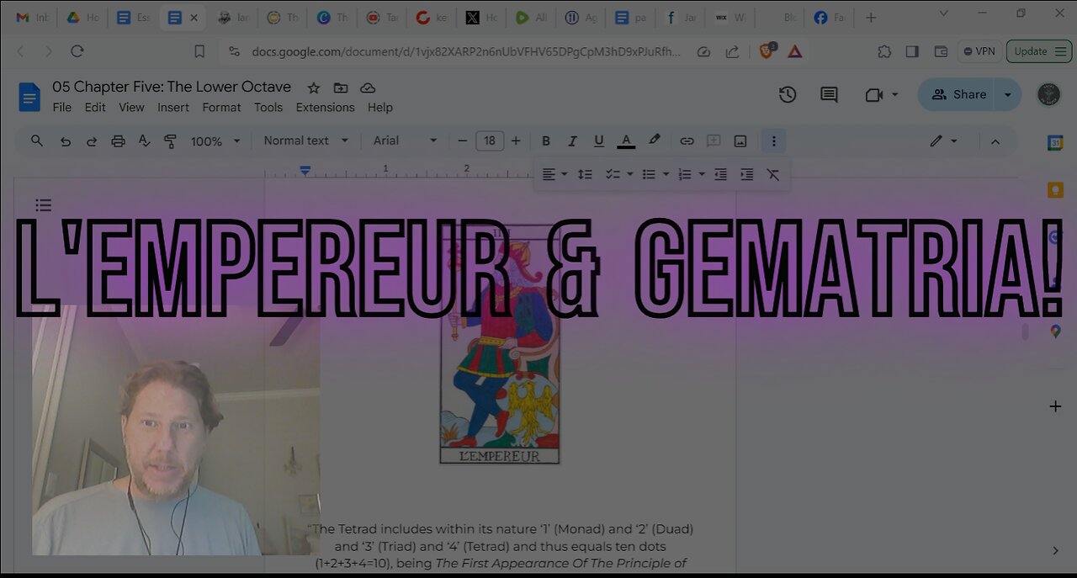Increase the paragraph indent
The image size is (1077, 578).
(746, 174)
